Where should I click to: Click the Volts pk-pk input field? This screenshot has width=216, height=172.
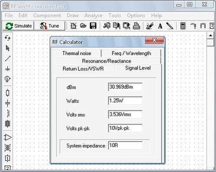click(x=125, y=128)
